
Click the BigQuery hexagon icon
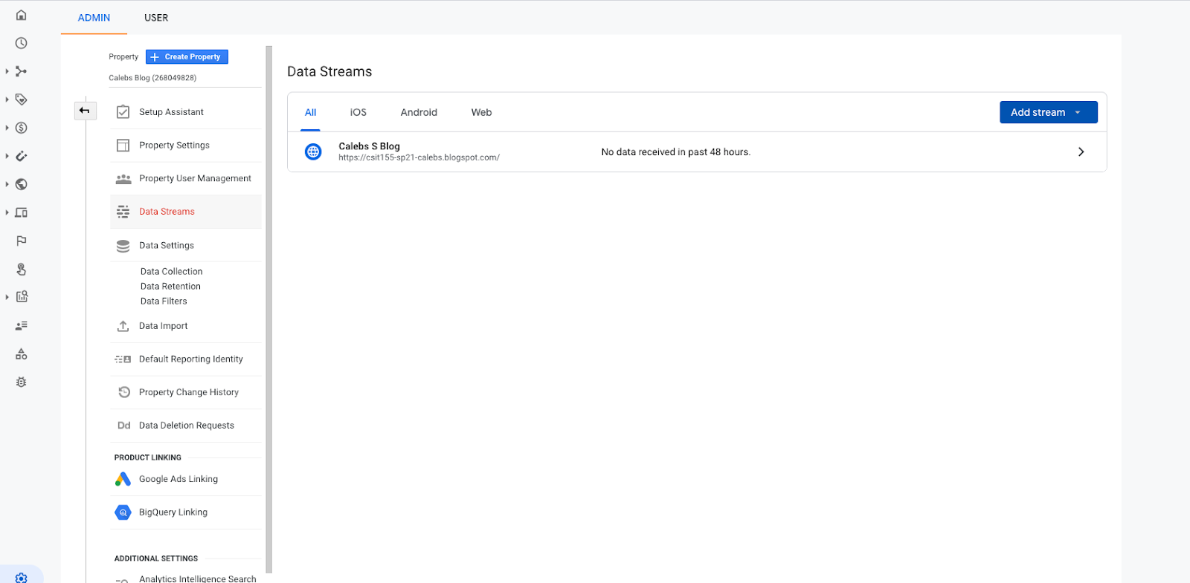tap(123, 512)
